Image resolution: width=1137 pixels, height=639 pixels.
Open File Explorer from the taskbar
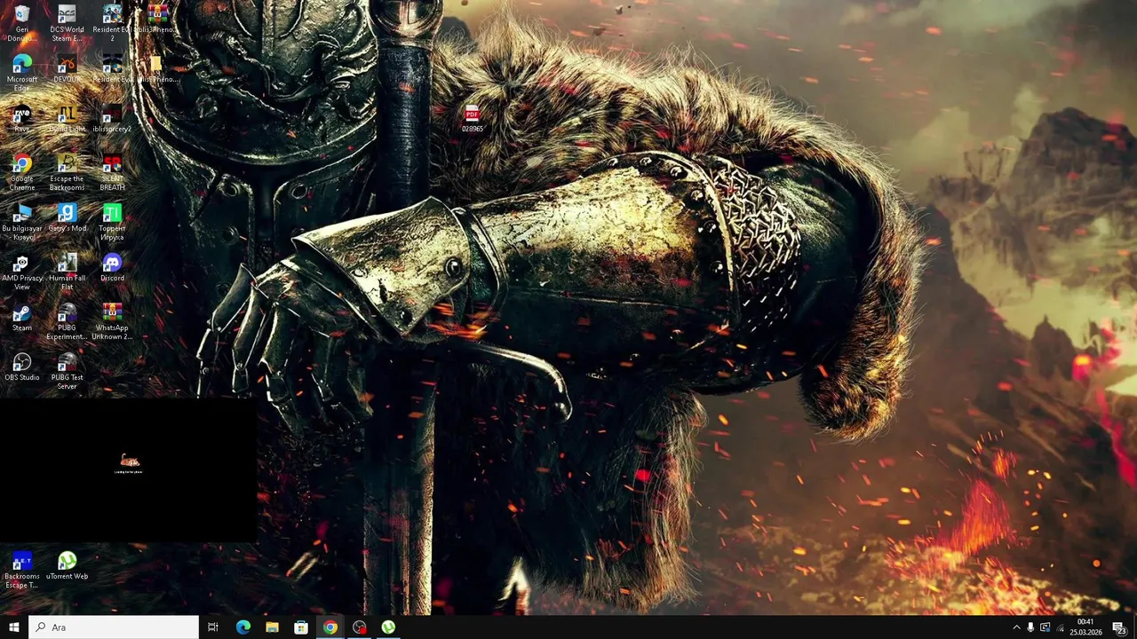click(272, 627)
